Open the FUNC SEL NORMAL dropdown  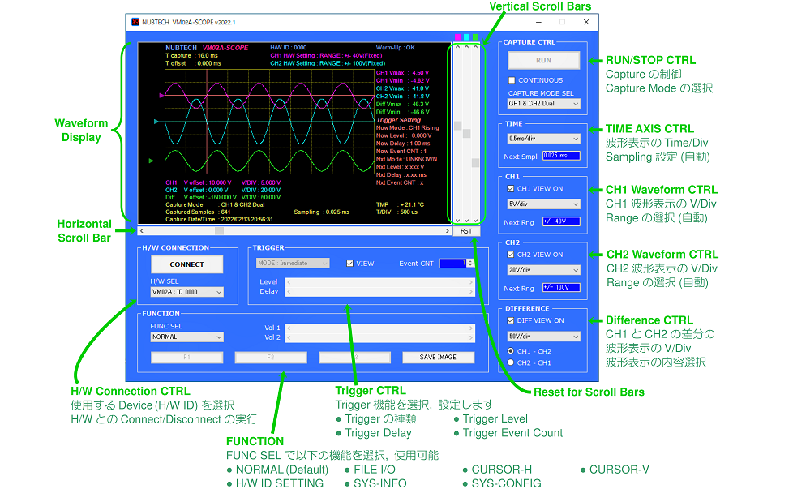click(186, 337)
